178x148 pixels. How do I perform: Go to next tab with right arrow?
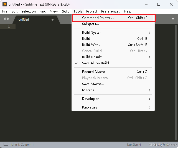8,19
